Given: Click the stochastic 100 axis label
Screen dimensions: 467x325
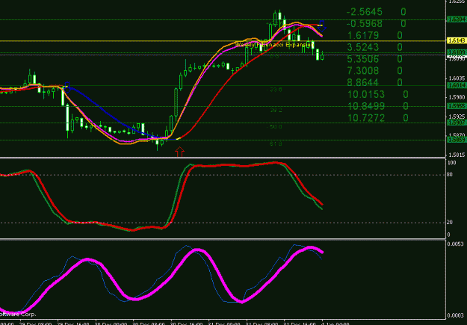Looking at the screenshot, I should pos(451,163).
